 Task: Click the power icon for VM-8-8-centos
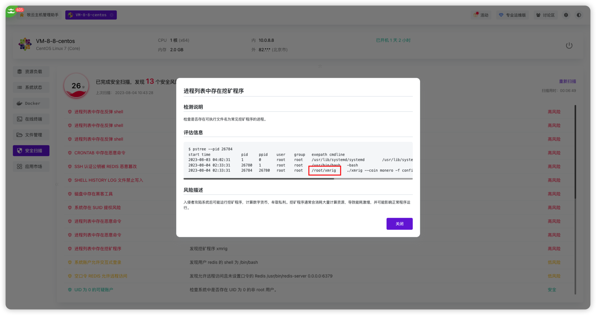click(x=569, y=46)
